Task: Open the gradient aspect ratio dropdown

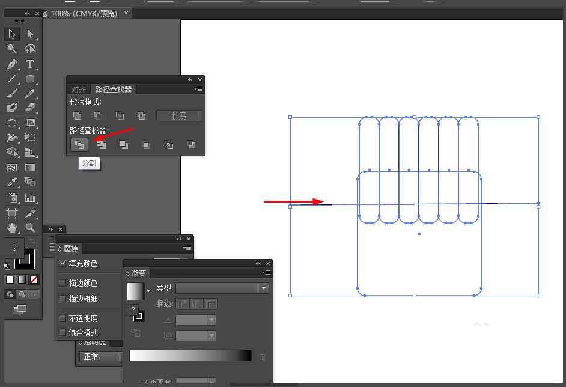Action: coord(211,335)
